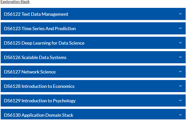Open Time Series And Prediction section
The image size is (187, 120).
pos(48,29)
